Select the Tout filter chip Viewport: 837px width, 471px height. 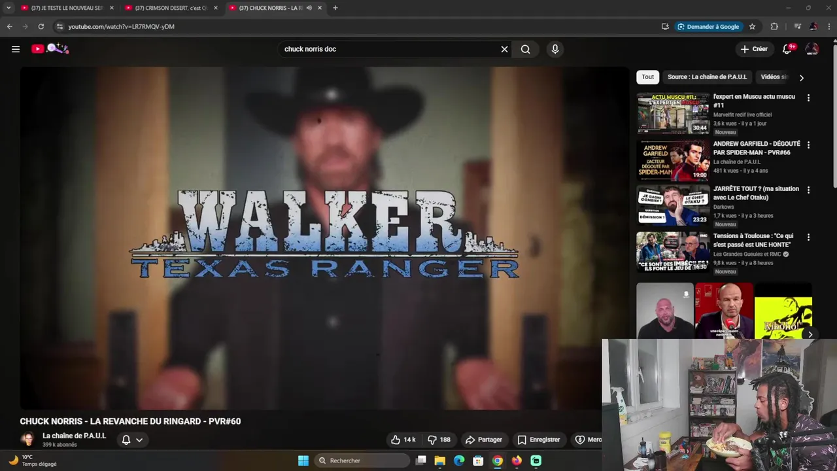(x=647, y=77)
